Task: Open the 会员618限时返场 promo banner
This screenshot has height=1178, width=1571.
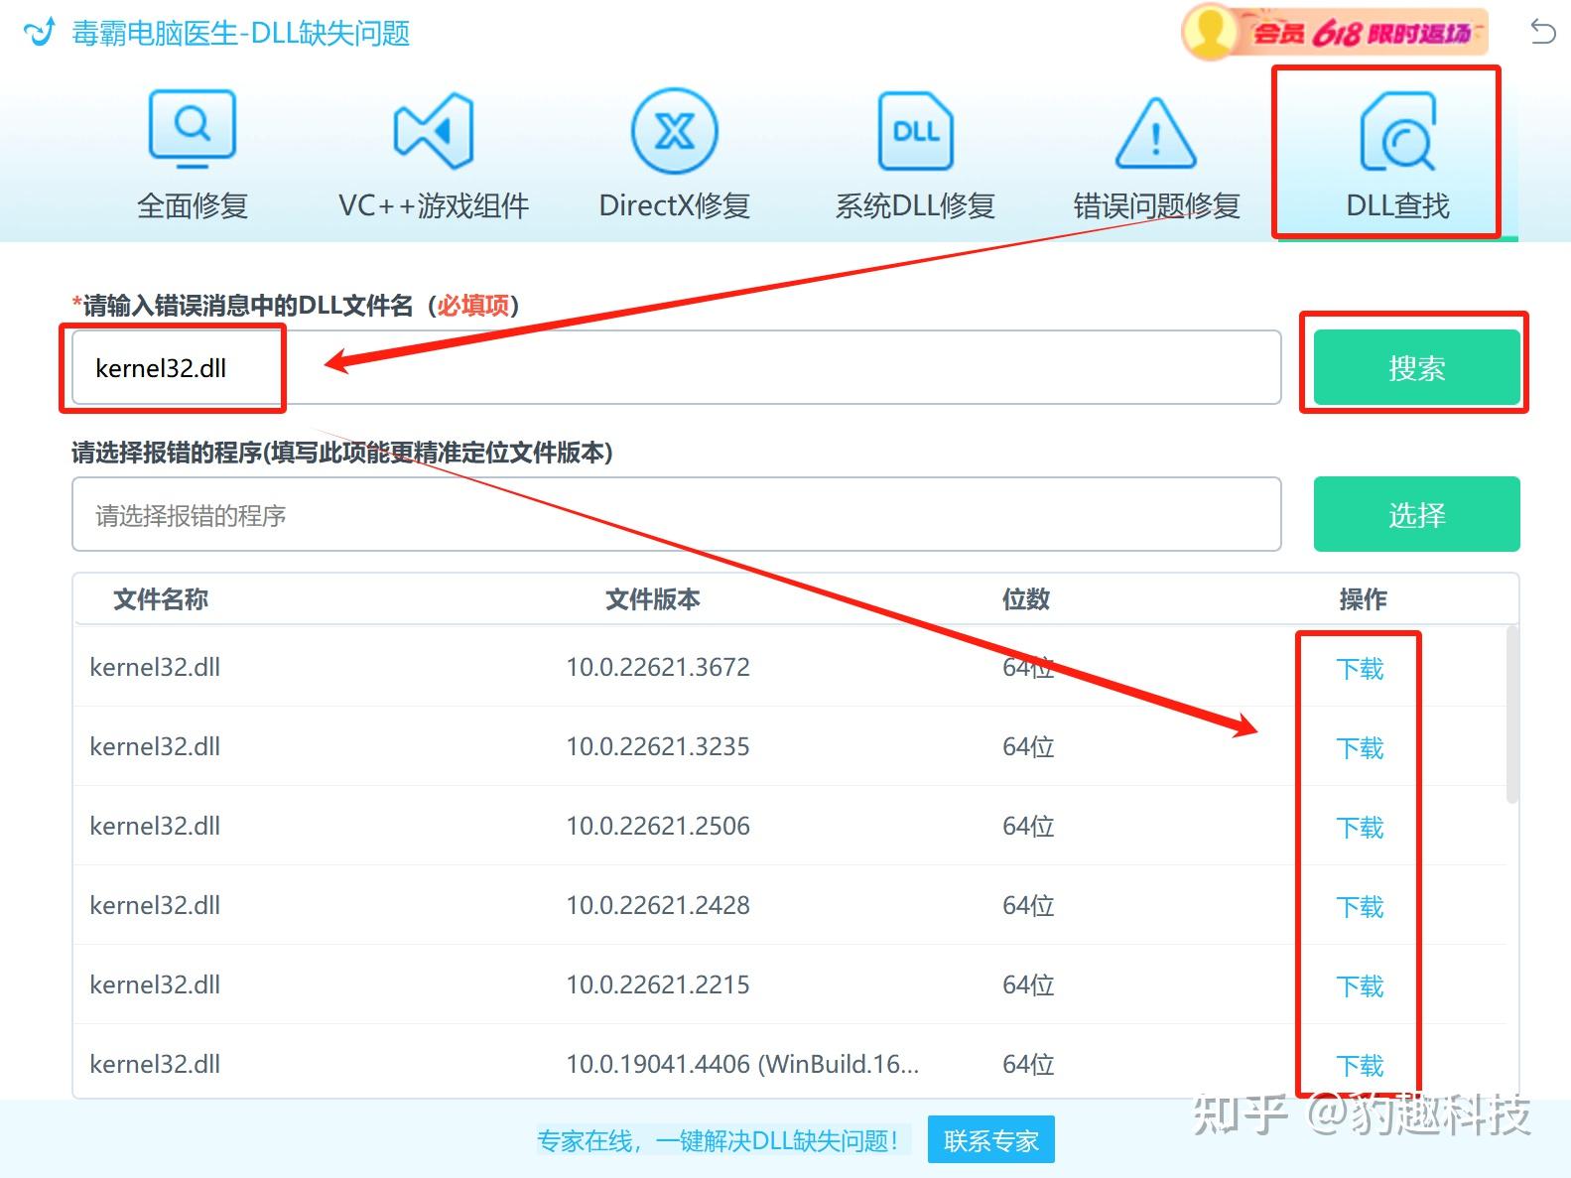Action: [x=1335, y=33]
